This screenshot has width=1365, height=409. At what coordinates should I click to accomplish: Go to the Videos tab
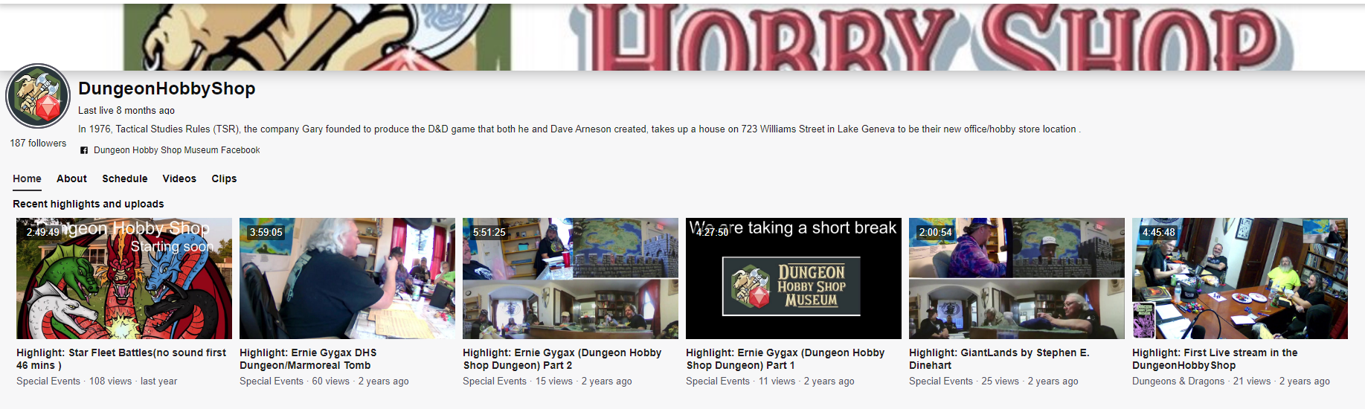(179, 178)
